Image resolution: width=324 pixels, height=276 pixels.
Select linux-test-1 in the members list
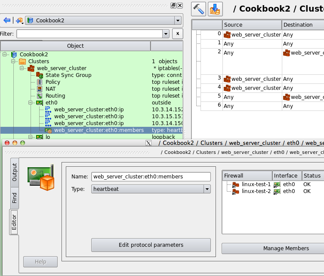pos(256,184)
